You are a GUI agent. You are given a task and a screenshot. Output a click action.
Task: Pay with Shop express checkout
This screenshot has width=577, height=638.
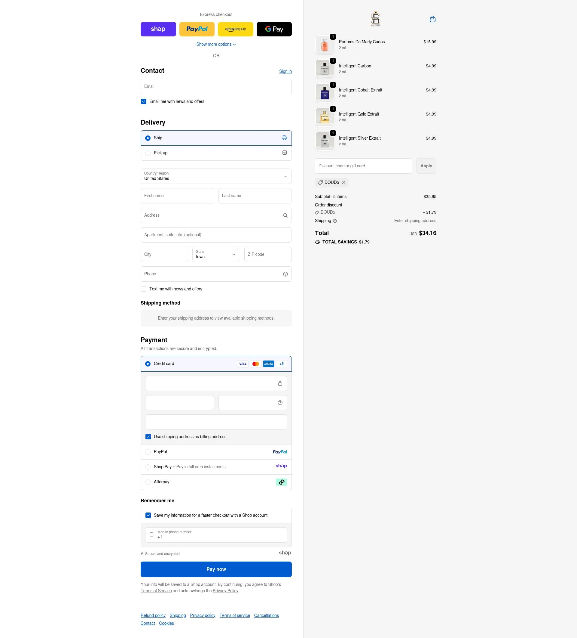pyautogui.click(x=158, y=29)
